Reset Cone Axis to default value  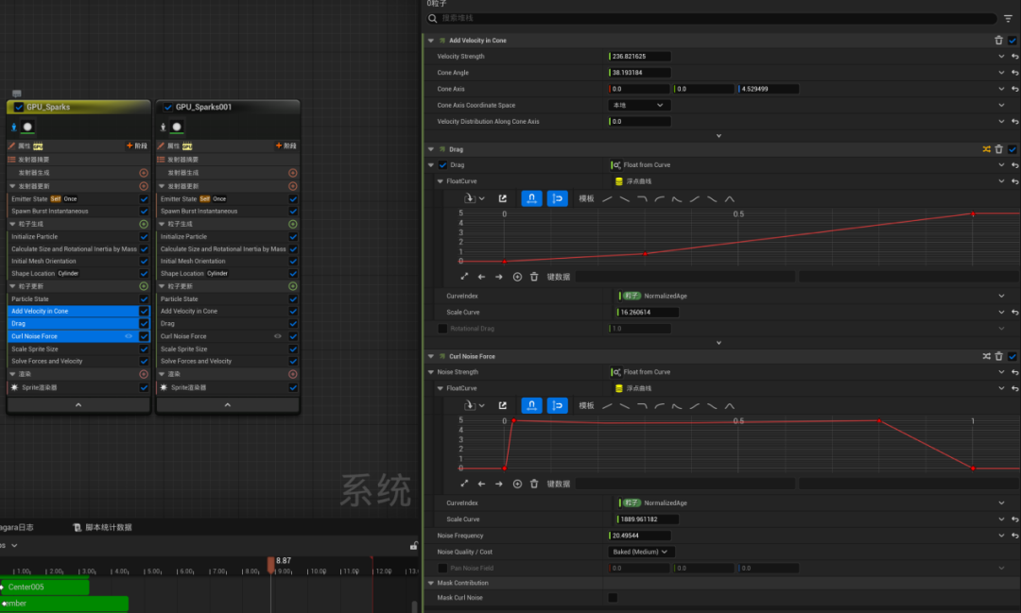1014,89
